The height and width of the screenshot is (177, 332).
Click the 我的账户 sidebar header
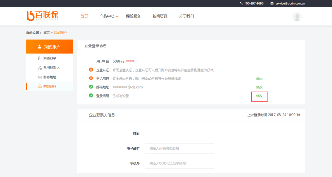pyautogui.click(x=49, y=47)
